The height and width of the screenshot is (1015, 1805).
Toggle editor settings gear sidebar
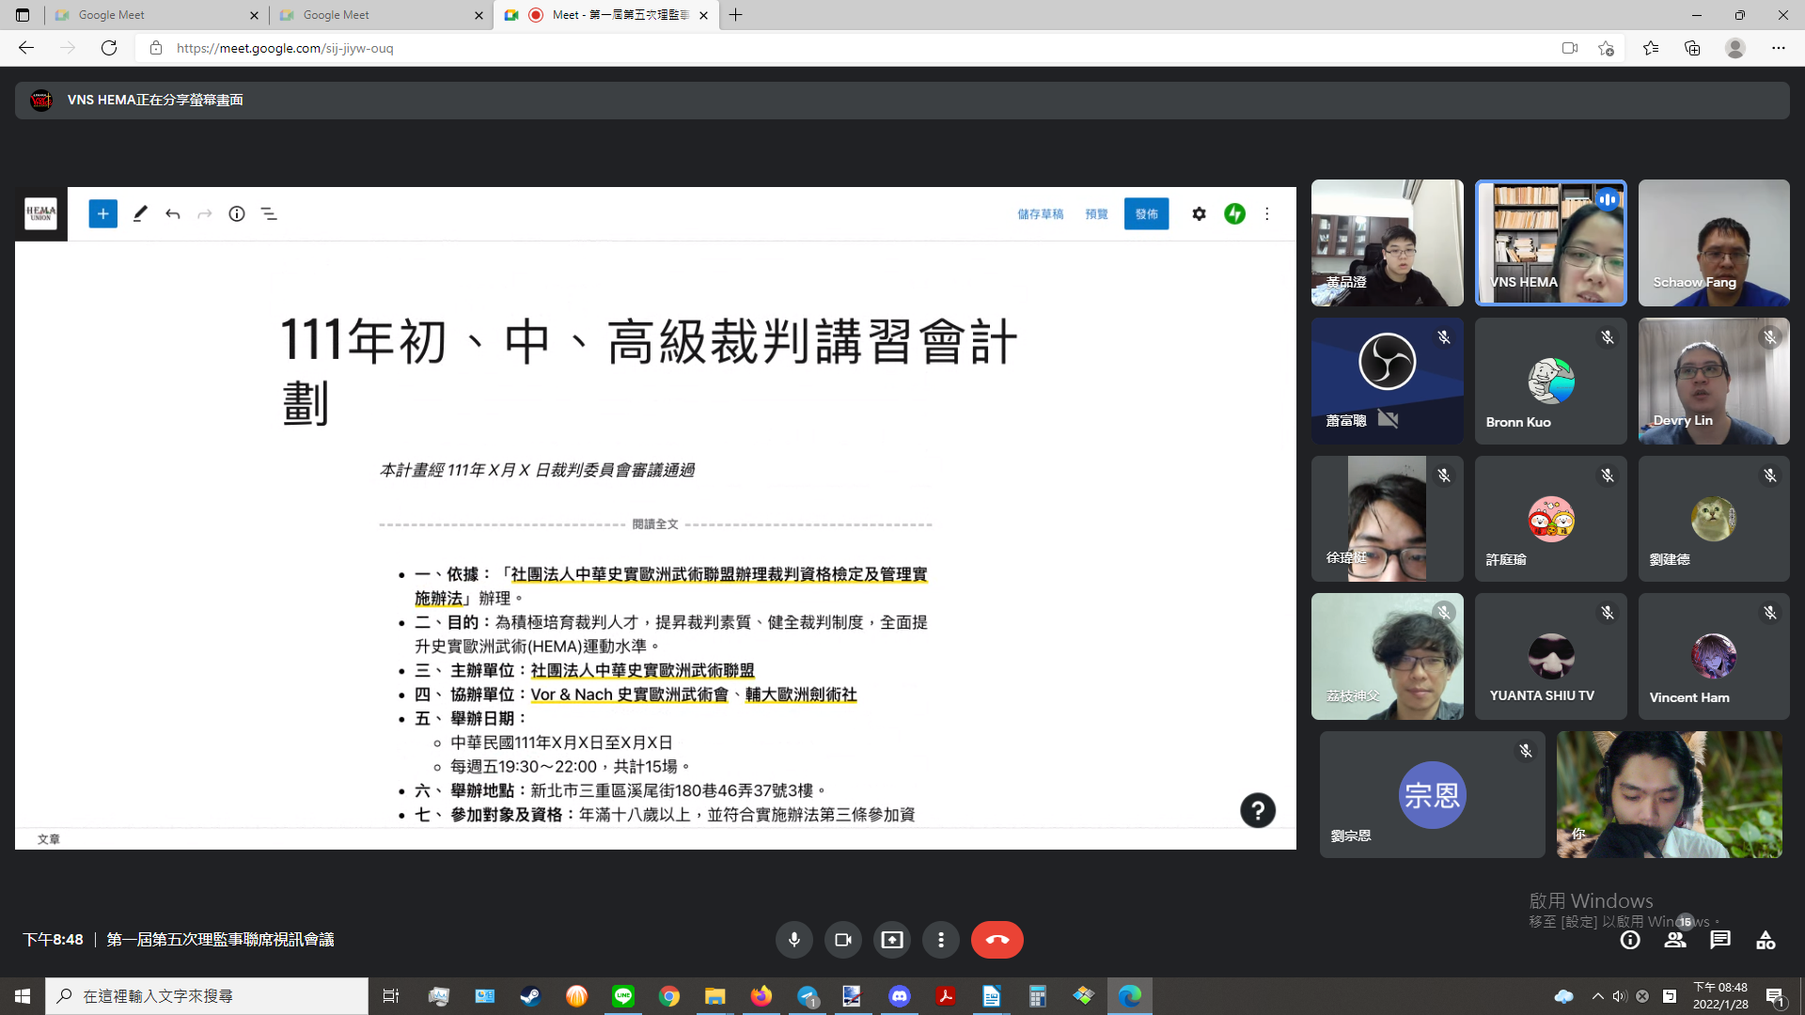(x=1199, y=214)
